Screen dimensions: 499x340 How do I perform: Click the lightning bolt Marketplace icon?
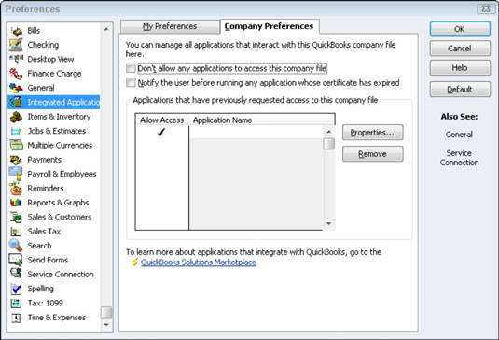click(134, 262)
